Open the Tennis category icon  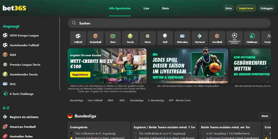coord(130,38)
